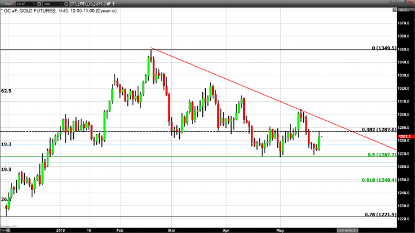Share the chart via Facebook icon

[x=114, y=3]
